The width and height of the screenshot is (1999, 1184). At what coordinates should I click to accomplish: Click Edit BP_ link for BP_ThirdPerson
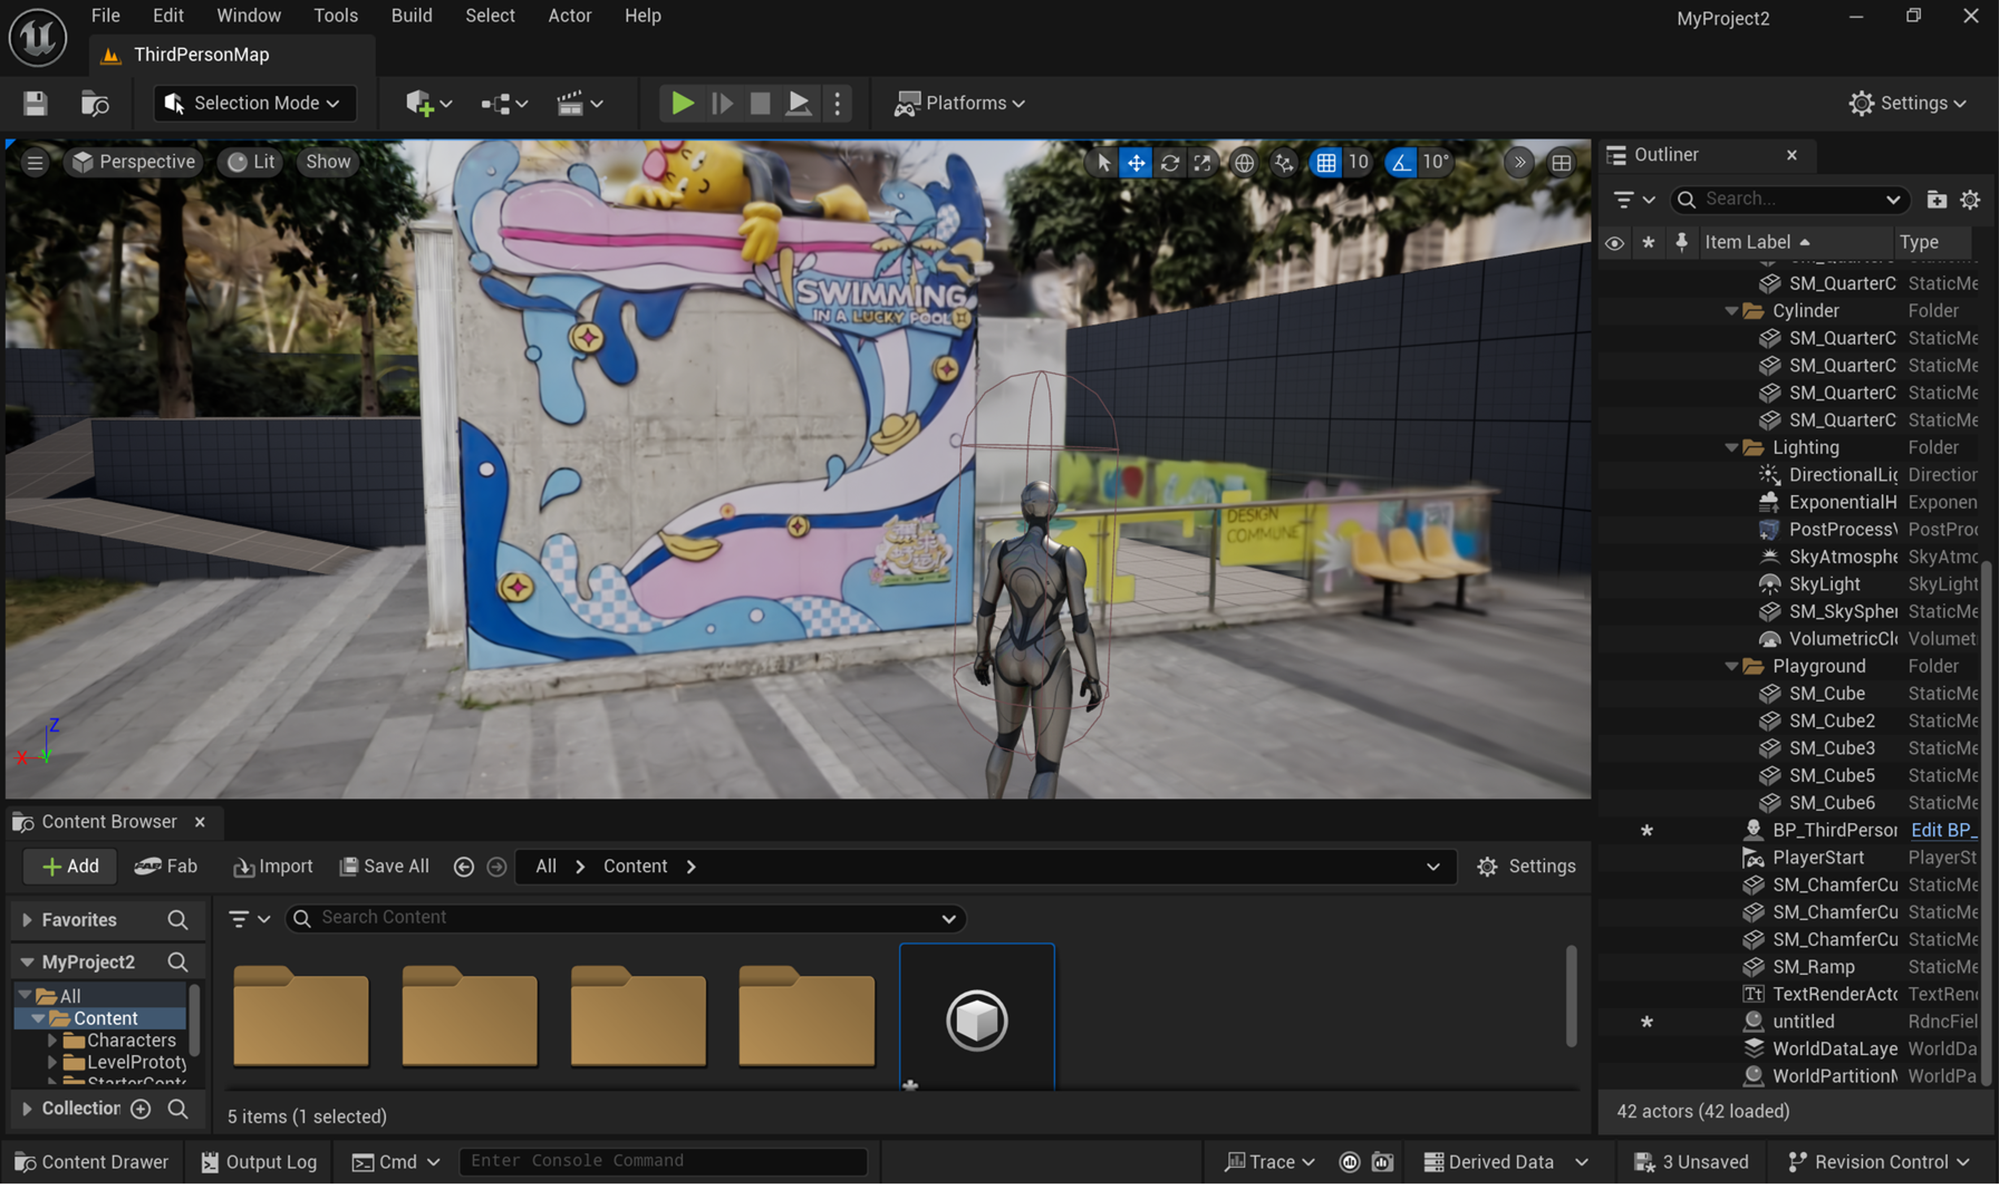(x=1944, y=830)
